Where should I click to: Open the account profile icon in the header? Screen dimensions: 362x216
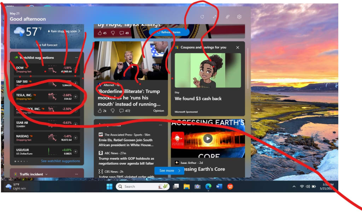(227, 17)
